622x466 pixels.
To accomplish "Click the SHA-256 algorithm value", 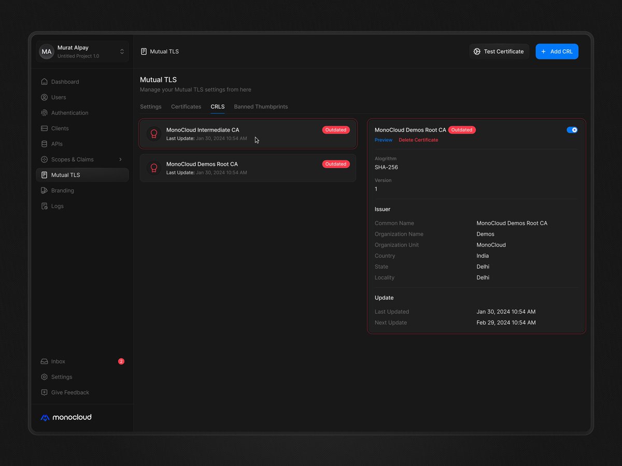I will pyautogui.click(x=386, y=167).
